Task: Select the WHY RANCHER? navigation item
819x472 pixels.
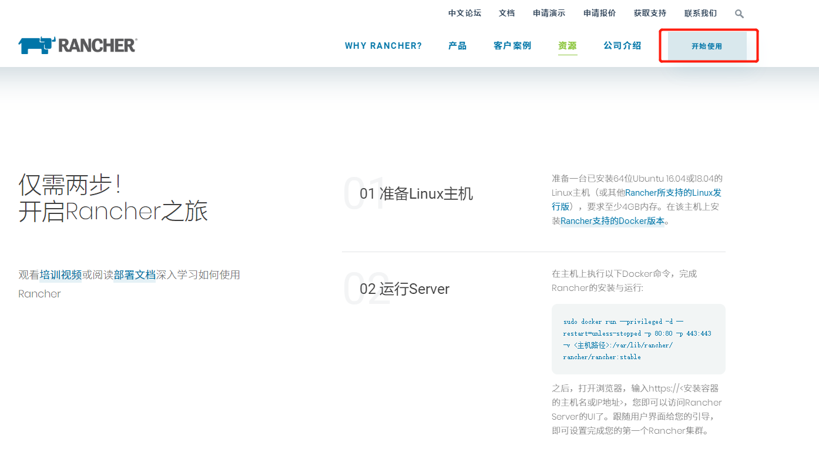Action: click(x=383, y=45)
